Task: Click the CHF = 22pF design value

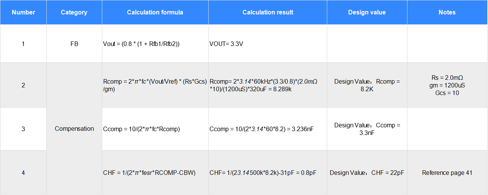Action: coord(367,173)
